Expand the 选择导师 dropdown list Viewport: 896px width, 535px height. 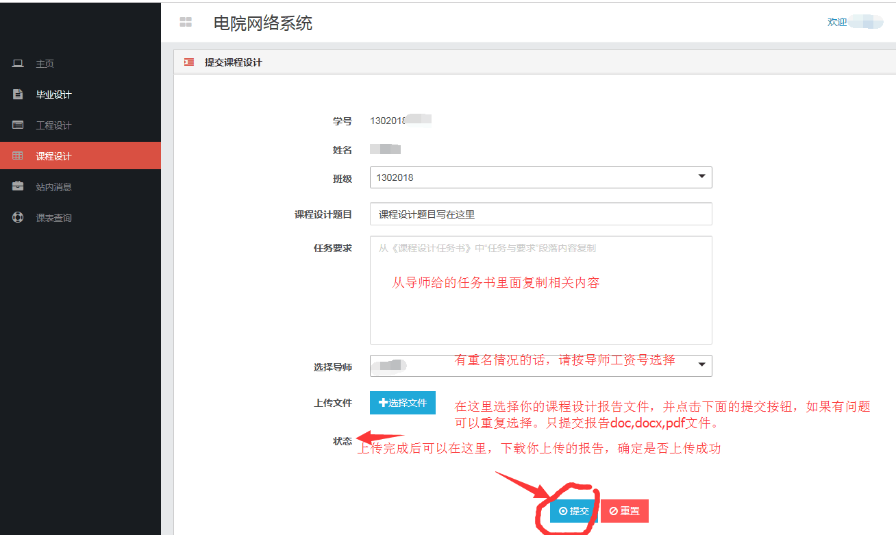pyautogui.click(x=540, y=366)
